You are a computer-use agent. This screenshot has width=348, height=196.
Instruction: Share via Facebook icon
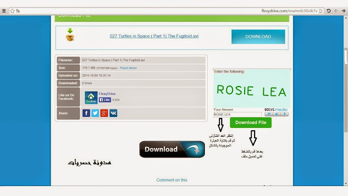coord(87,113)
